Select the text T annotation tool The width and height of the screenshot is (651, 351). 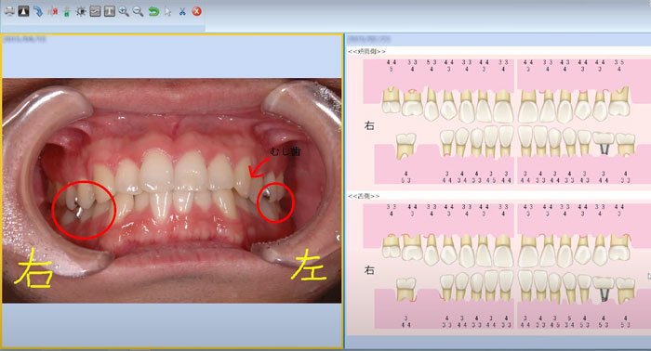110,11
